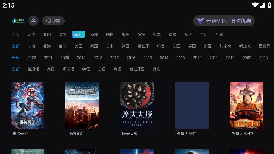
Task: Select 全部 in the language row beside 普通话
Action: tap(15, 69)
